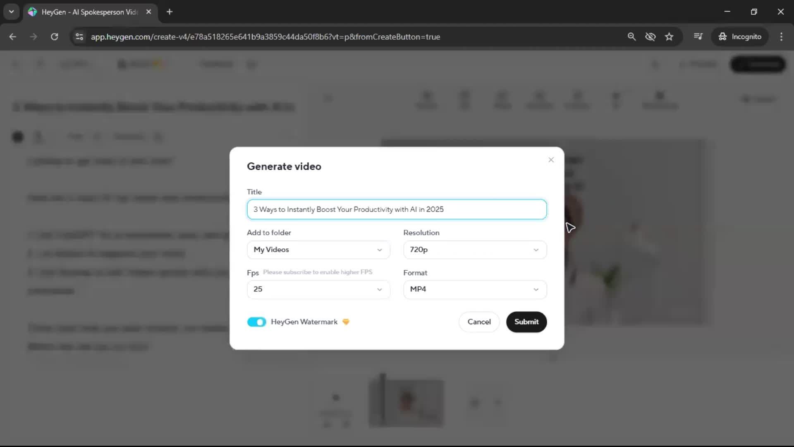Cancel the video generation dialog
This screenshot has height=447, width=794.
(x=479, y=322)
